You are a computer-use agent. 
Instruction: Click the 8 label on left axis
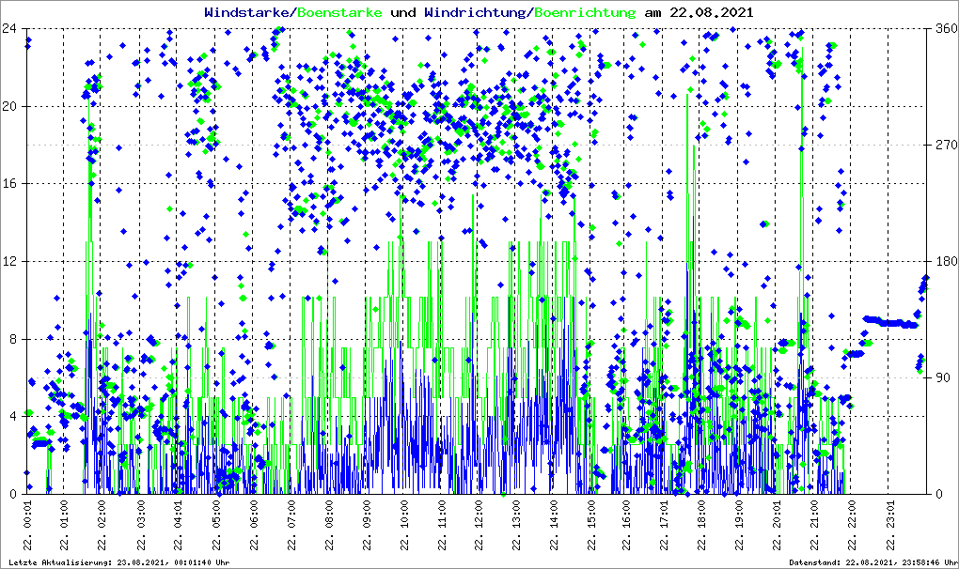coord(11,339)
